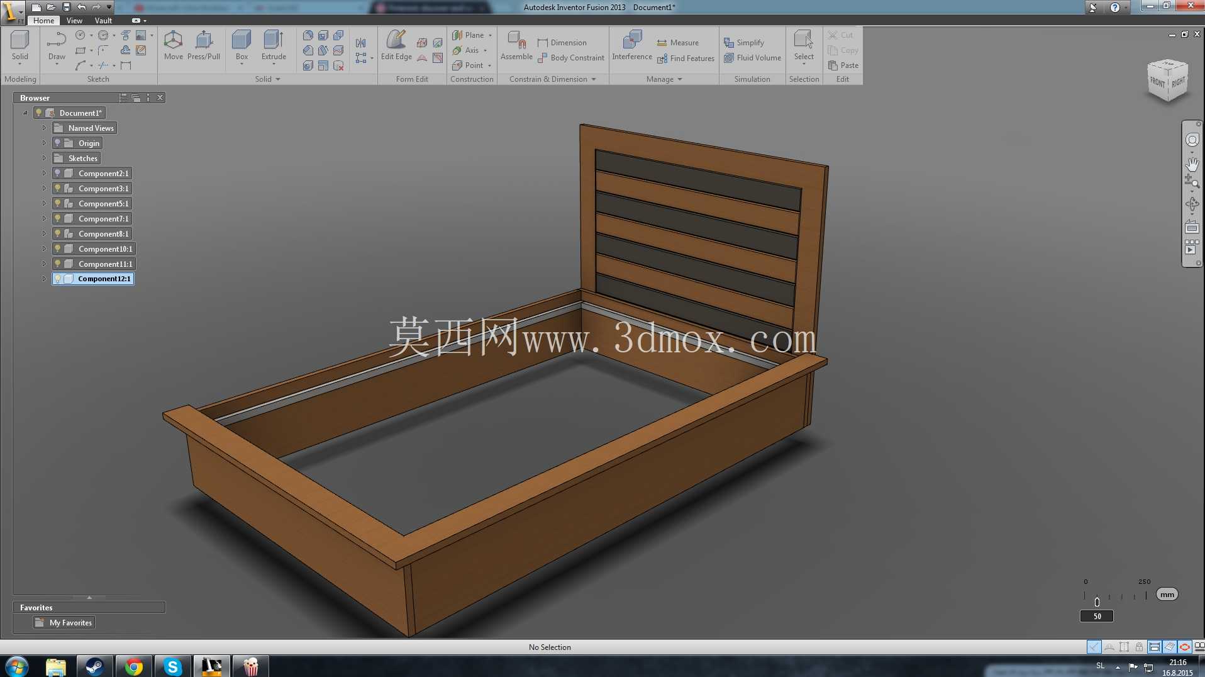Expand the Named Views node
The height and width of the screenshot is (677, 1205).
click(x=44, y=128)
